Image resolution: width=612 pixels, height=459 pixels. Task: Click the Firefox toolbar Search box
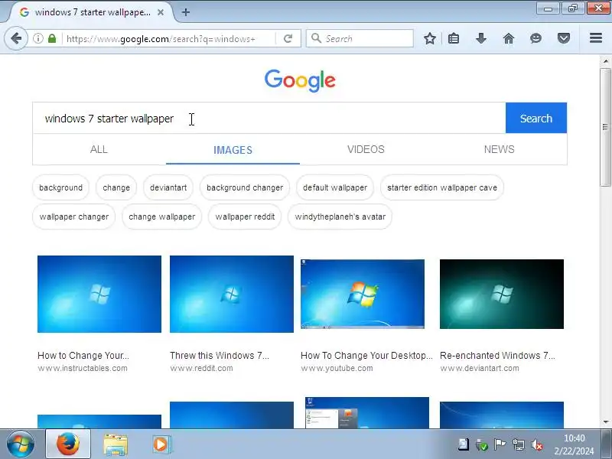[360, 38]
